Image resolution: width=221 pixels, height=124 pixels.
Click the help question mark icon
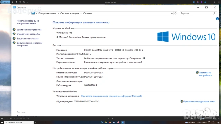tap(217, 19)
